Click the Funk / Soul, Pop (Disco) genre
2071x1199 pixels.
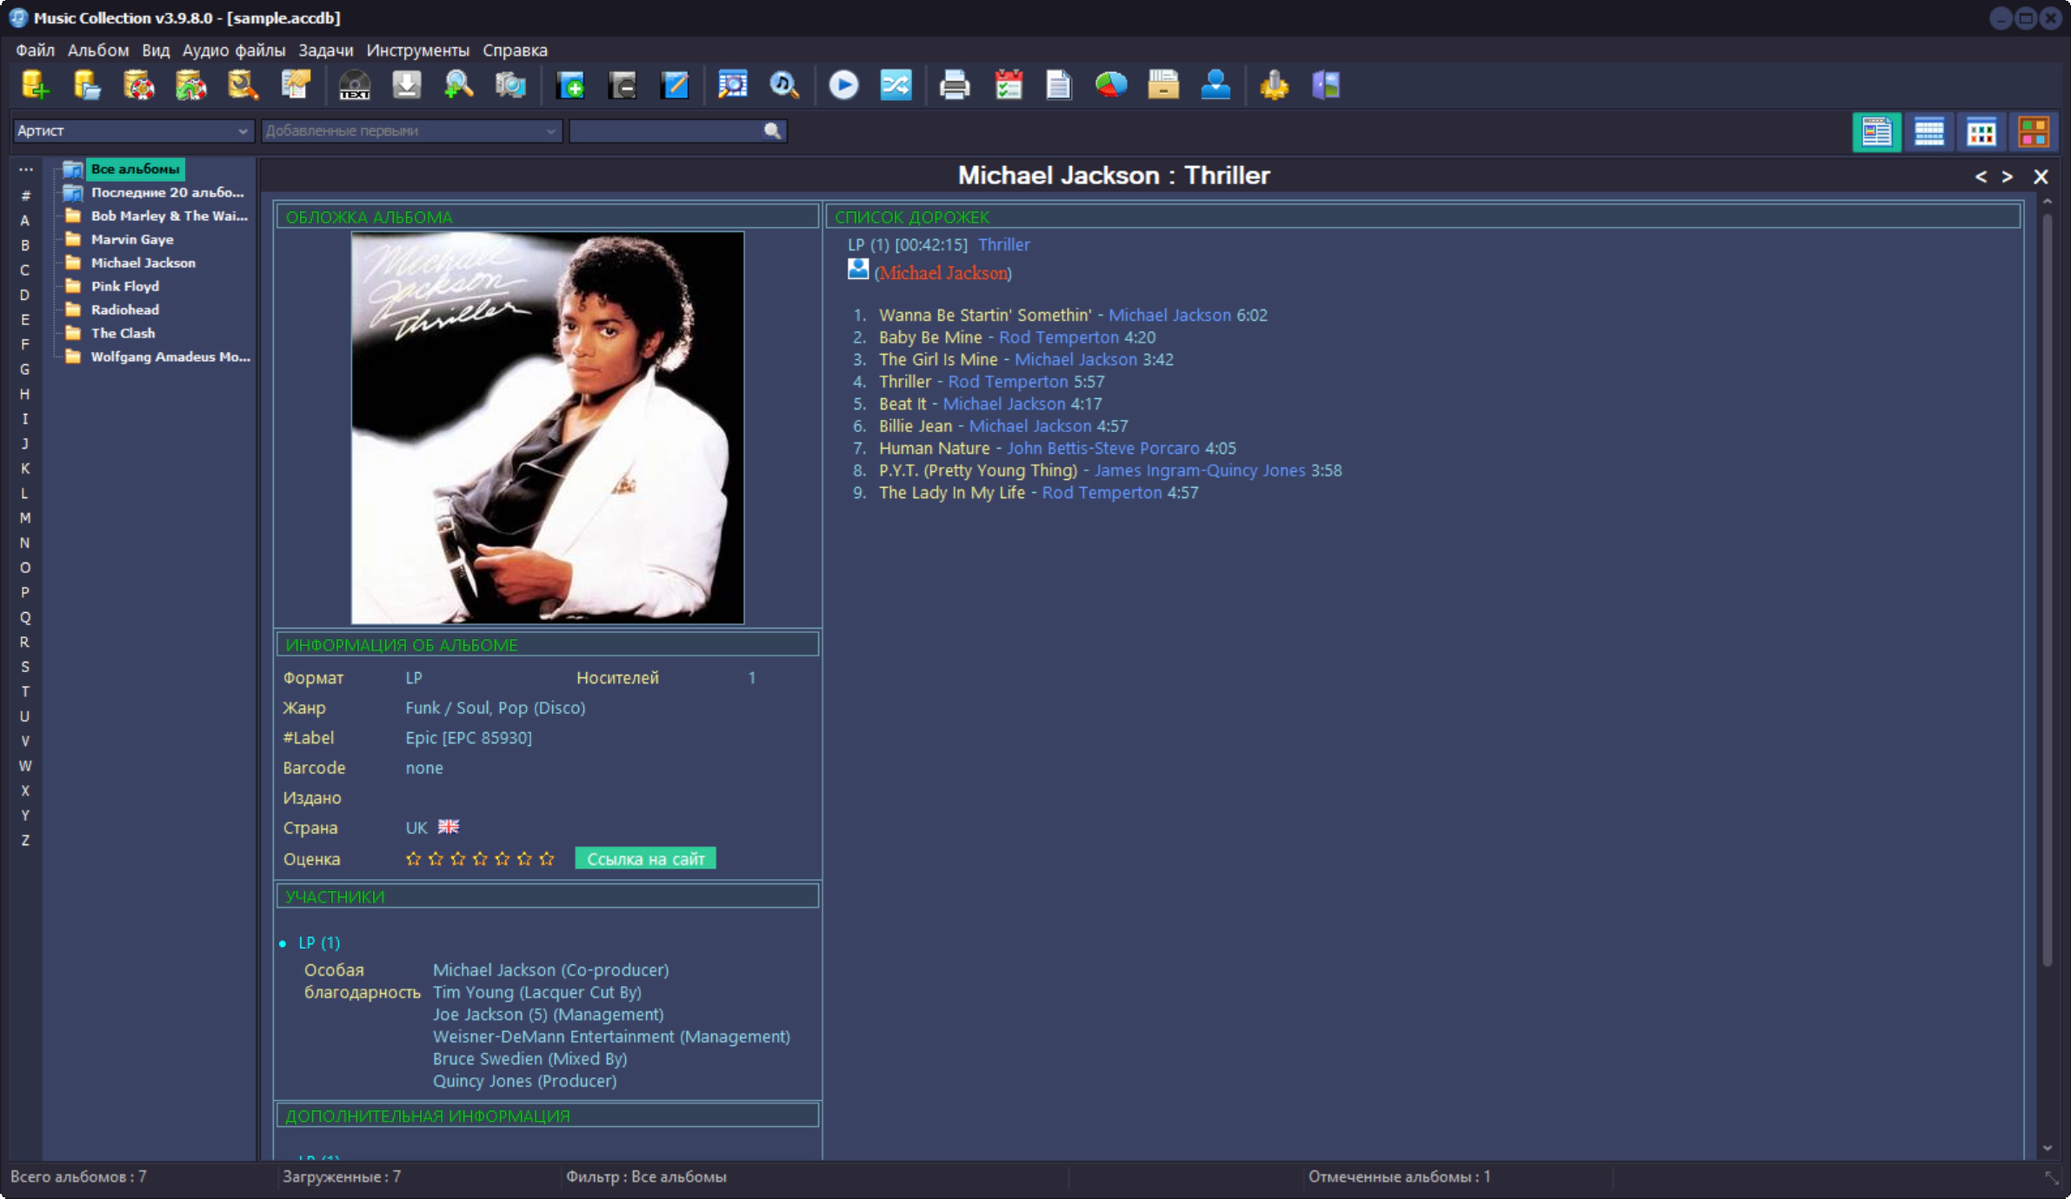496,708
